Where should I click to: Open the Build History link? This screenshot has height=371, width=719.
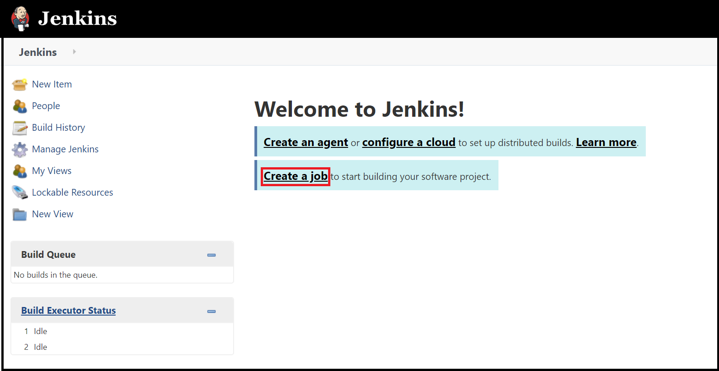coord(58,128)
